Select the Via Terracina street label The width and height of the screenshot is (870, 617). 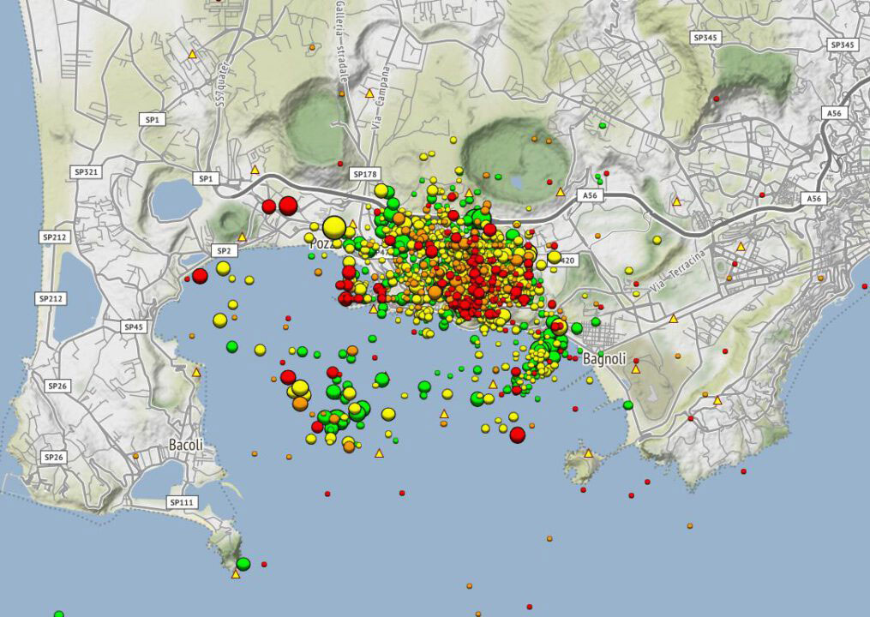click(679, 271)
